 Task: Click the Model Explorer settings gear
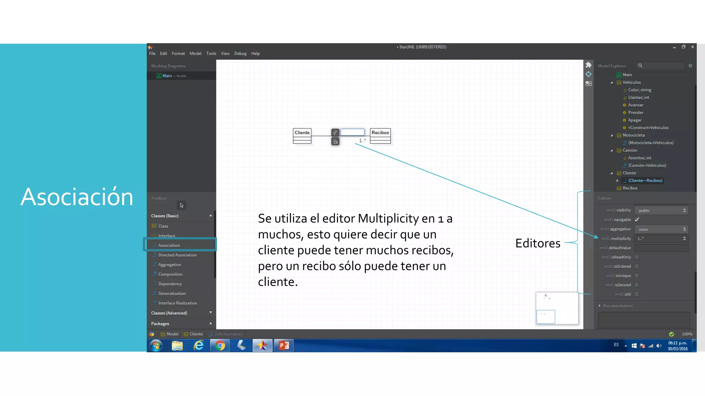690,66
